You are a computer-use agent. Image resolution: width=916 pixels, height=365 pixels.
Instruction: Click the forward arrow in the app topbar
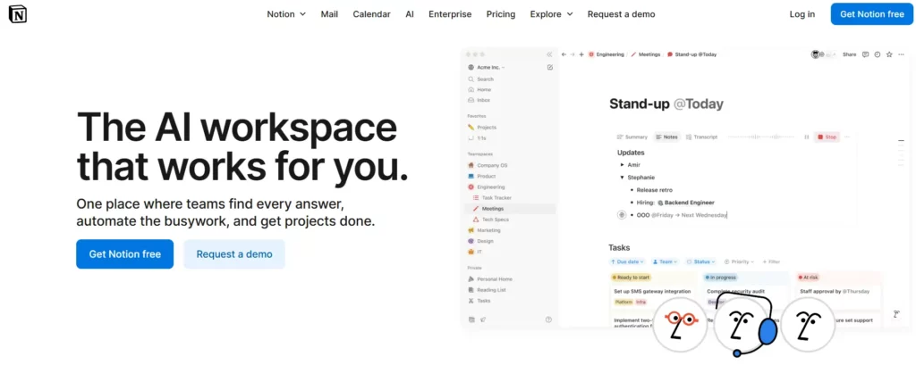click(x=572, y=54)
